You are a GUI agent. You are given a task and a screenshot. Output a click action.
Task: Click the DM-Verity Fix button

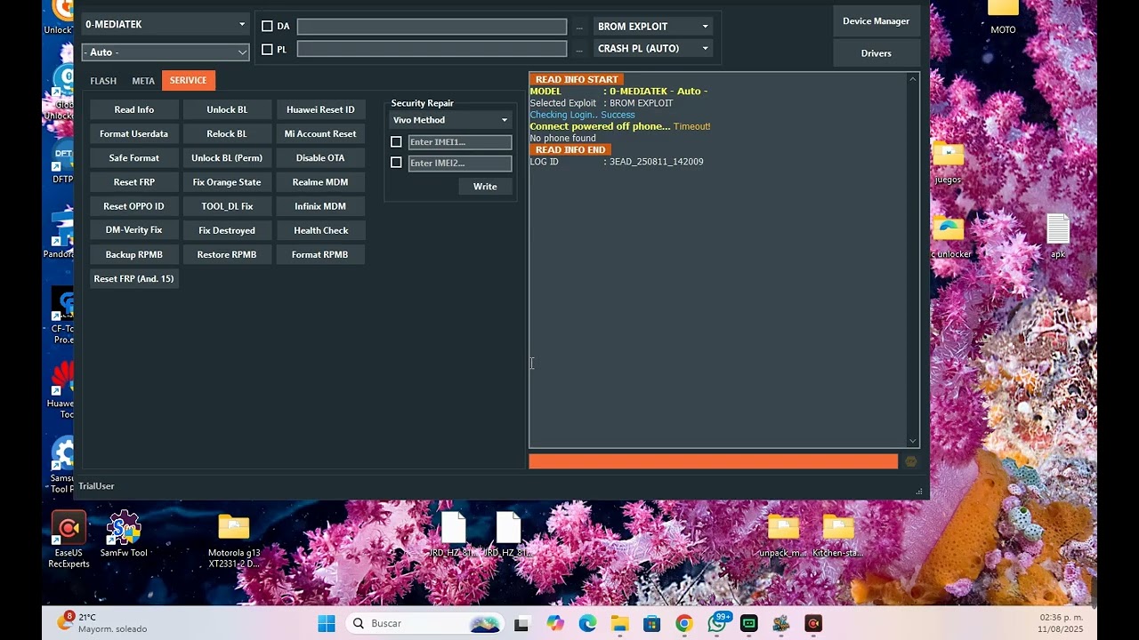[x=134, y=230]
